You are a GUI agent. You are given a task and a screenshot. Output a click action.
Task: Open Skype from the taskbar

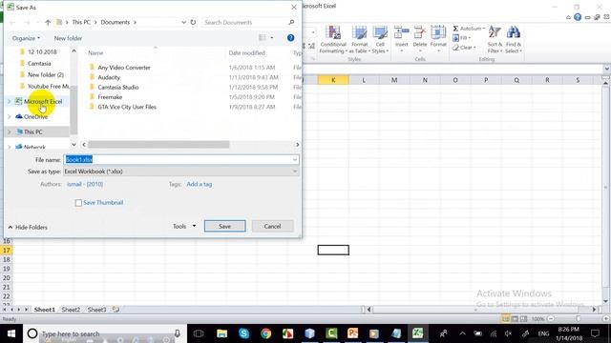tap(244, 333)
